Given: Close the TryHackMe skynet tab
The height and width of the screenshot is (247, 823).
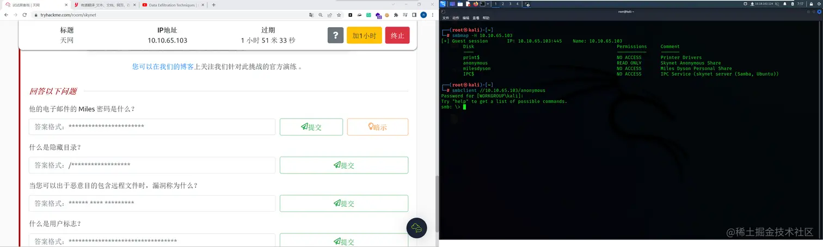Looking at the screenshot, I should pyautogui.click(x=66, y=5).
